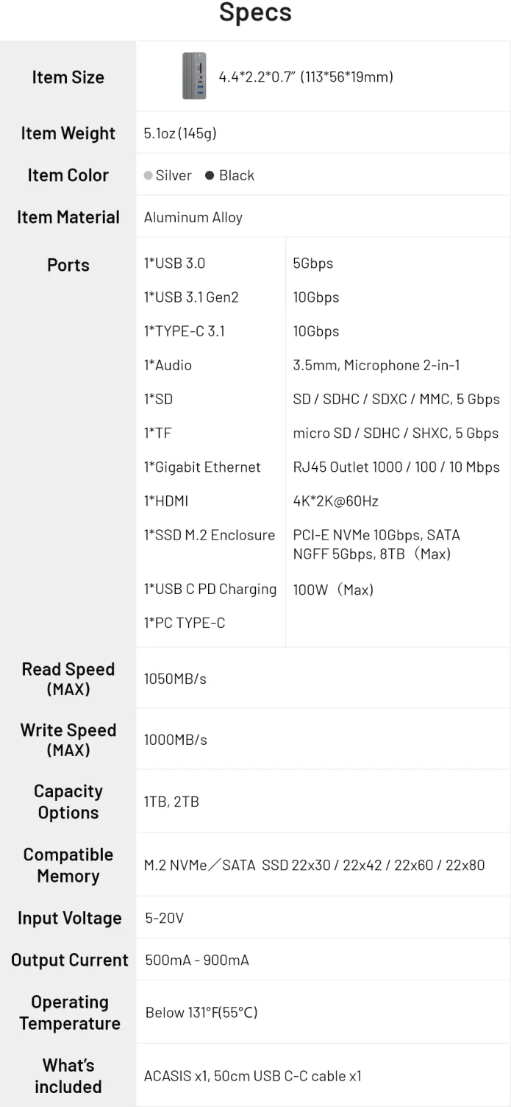Click the Item Weight row label
Image resolution: width=511 pixels, height=1107 pixels.
point(68,133)
